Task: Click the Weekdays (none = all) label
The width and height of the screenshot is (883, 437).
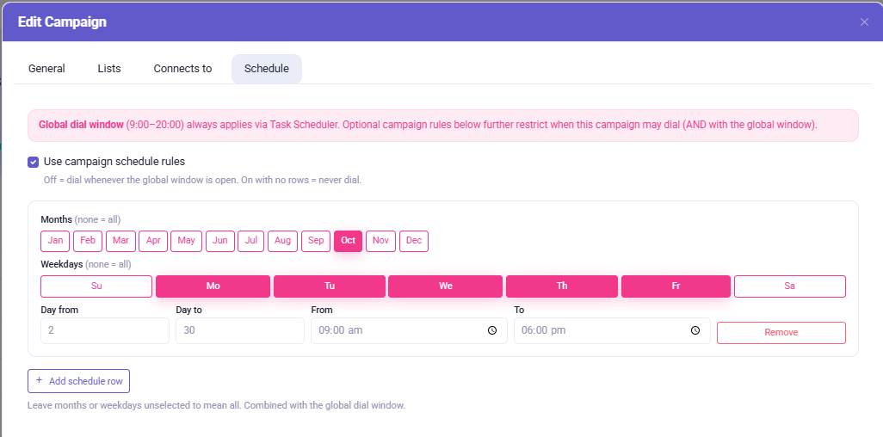Action: [x=85, y=264]
